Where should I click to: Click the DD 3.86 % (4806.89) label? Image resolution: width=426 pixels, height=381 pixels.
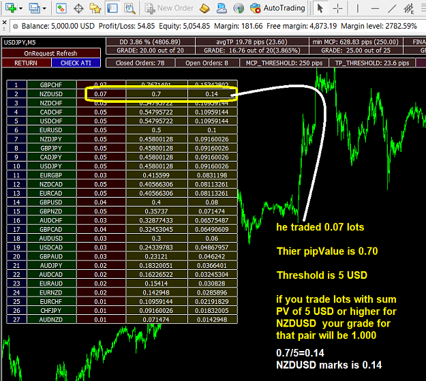(150, 42)
